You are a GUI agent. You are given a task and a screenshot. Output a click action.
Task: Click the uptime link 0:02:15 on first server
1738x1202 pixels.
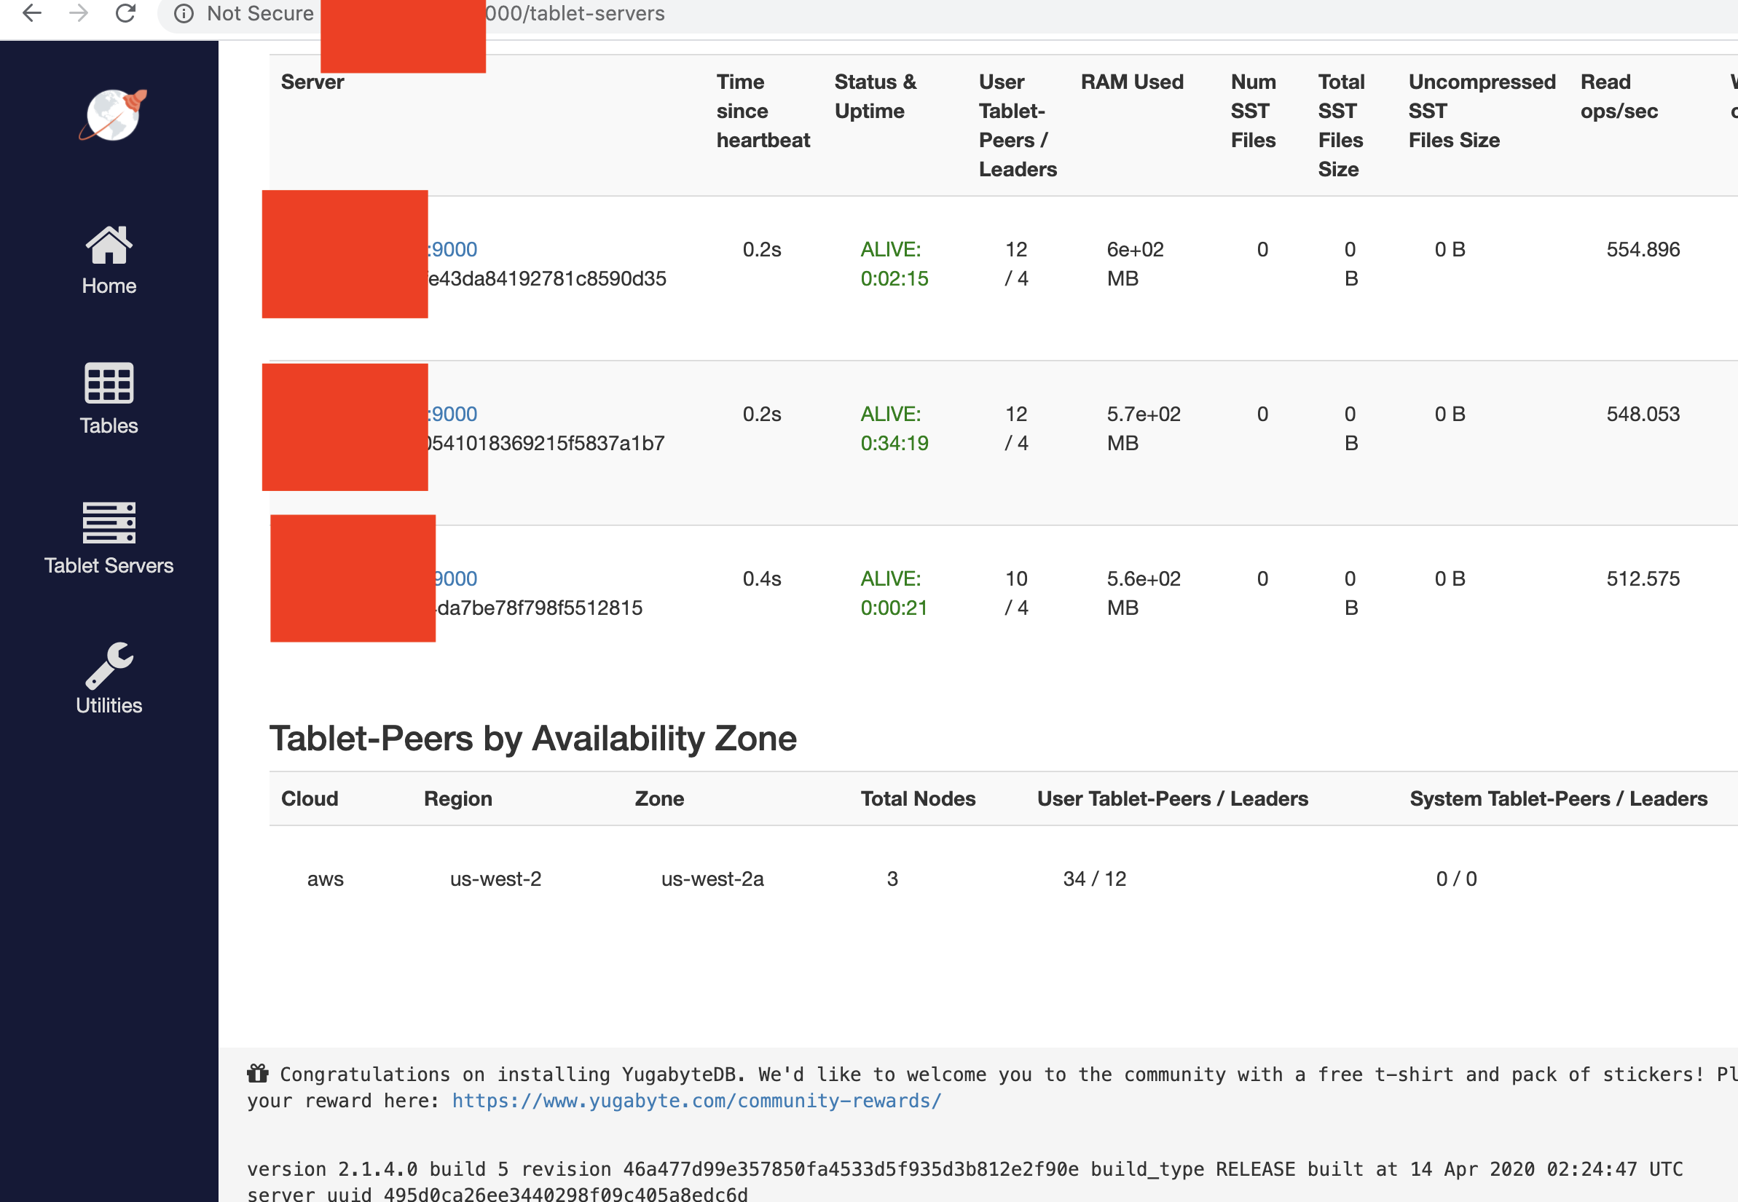point(894,278)
